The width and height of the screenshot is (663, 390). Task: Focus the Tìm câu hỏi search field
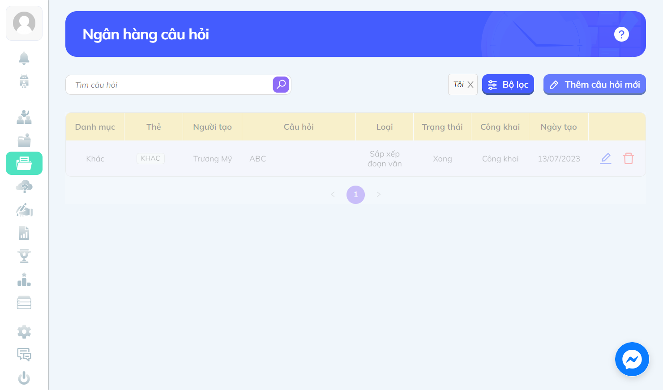point(169,85)
